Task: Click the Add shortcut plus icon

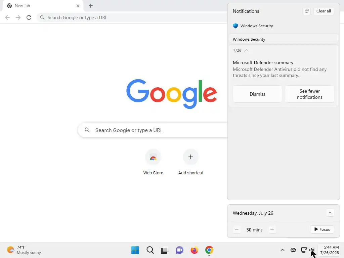Action: click(x=191, y=157)
